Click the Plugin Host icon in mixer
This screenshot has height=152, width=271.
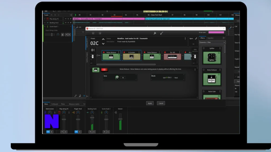click(x=74, y=112)
